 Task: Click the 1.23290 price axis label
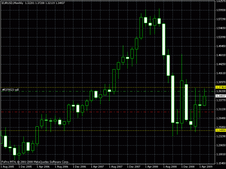(x=221, y=136)
